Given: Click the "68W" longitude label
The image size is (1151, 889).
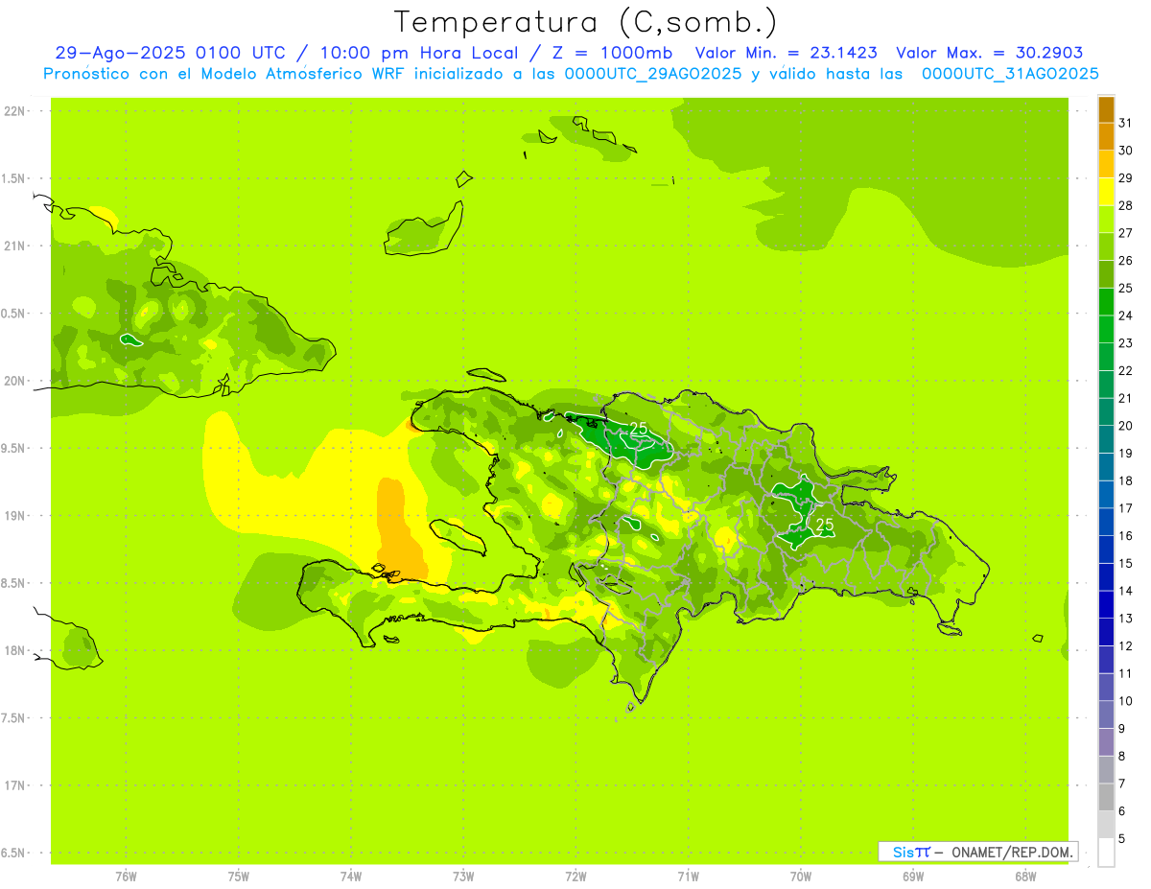Looking at the screenshot, I should 1024,877.
